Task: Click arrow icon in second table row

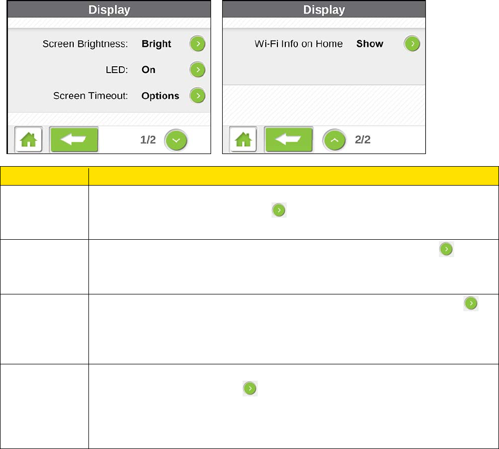Action: pos(446,249)
